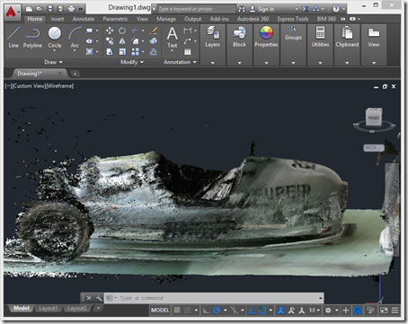Screen dimensions: 408x324
Task: Click the Stretch tool icon
Action: [x=110, y=52]
